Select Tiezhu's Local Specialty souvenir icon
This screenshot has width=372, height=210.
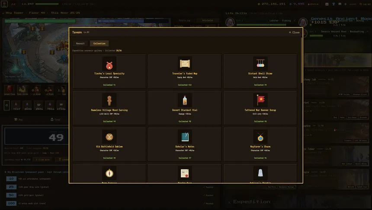click(x=109, y=64)
